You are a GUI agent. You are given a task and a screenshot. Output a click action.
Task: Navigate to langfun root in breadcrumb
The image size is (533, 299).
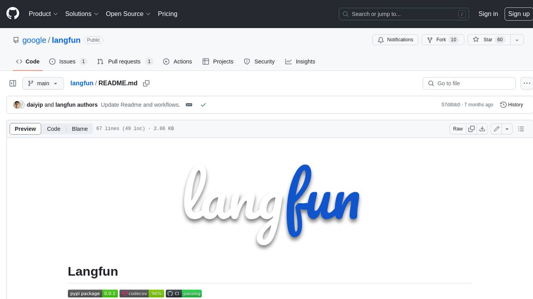tap(82, 83)
